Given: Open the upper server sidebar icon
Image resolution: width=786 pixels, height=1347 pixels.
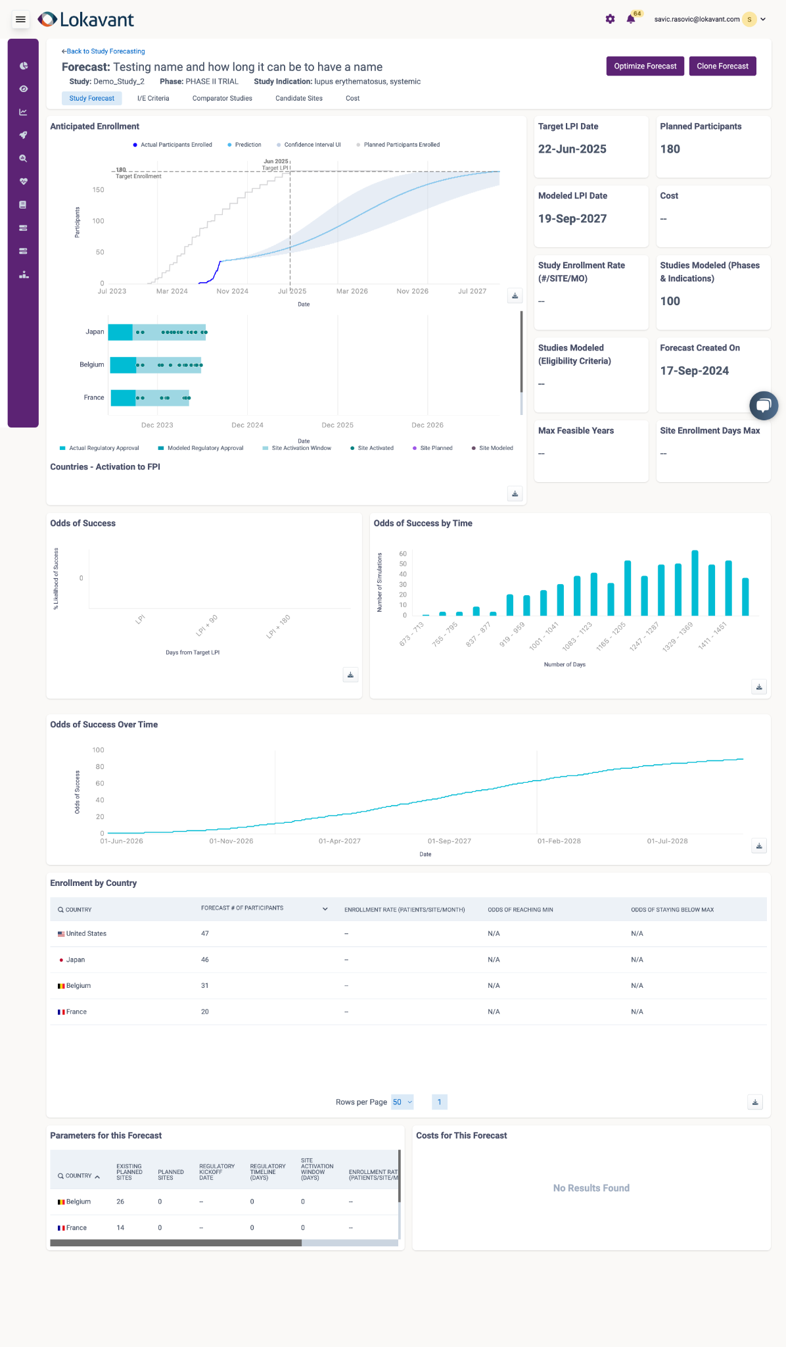Looking at the screenshot, I should [x=23, y=228].
